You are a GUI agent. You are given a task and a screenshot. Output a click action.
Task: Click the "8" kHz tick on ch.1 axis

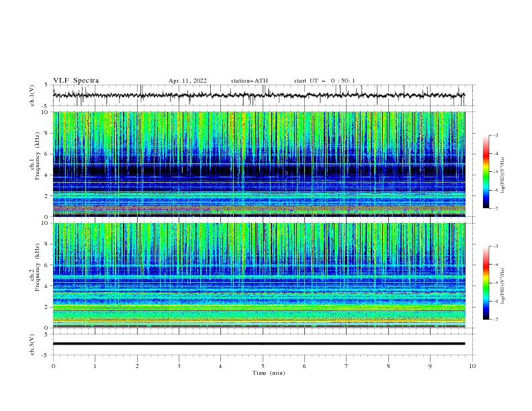coord(48,133)
